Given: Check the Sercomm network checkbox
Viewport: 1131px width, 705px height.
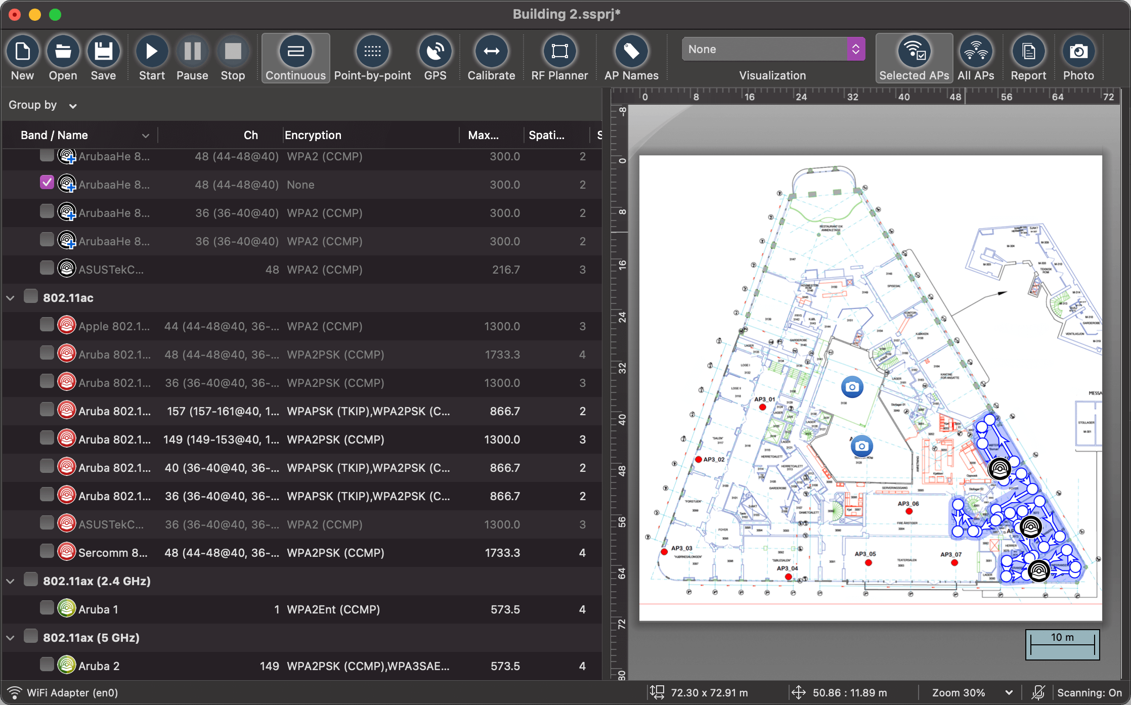Looking at the screenshot, I should 47,552.
